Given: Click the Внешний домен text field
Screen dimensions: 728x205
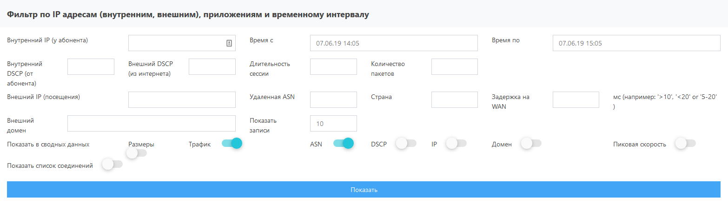Looking at the screenshot, I should (x=152, y=124).
